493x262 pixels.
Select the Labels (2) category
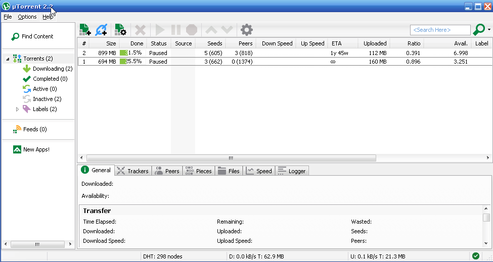click(40, 109)
